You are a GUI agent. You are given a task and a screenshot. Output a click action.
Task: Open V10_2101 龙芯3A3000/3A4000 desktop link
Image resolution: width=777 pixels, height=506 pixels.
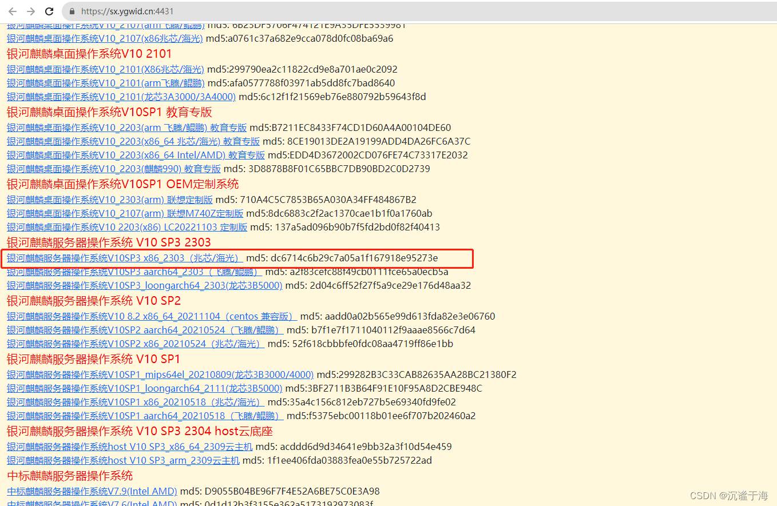121,97
